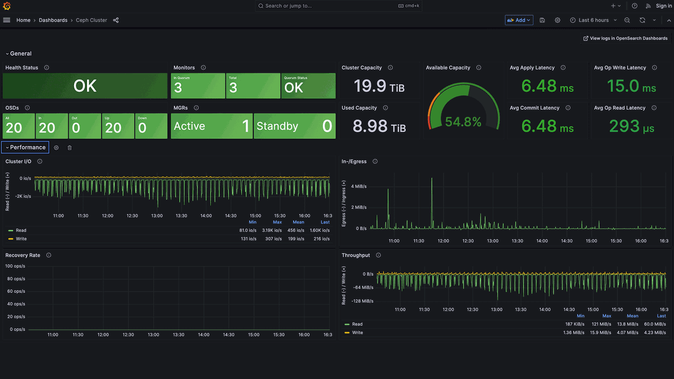This screenshot has height=379, width=674.
Task: Click the MGRs Active 1 tile
Action: click(211, 126)
